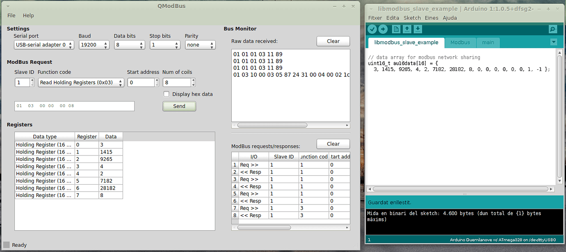Open the tab list dropdown in Arduino IDE
The height and width of the screenshot is (252, 566).
[x=554, y=42]
